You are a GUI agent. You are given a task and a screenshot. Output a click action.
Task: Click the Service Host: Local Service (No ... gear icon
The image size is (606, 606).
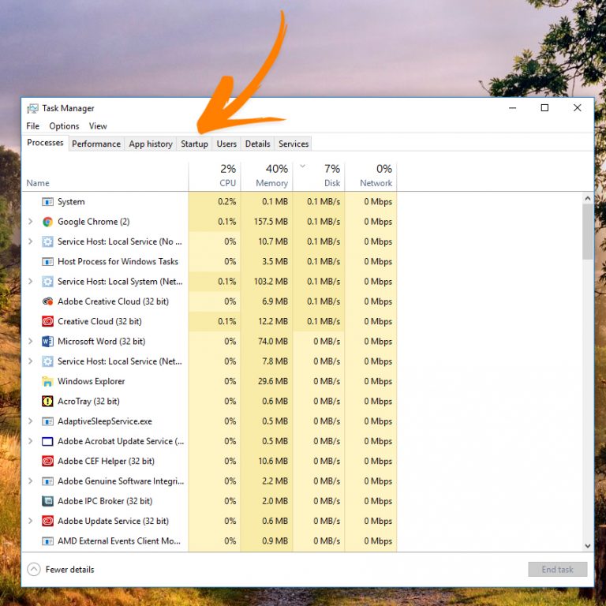[x=47, y=242]
